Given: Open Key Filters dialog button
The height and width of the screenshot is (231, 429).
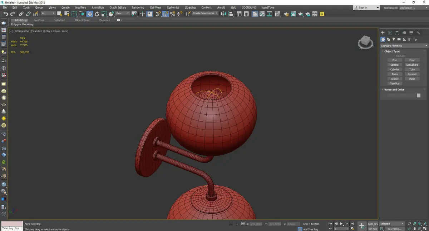Looking at the screenshot, I should click(395, 229).
